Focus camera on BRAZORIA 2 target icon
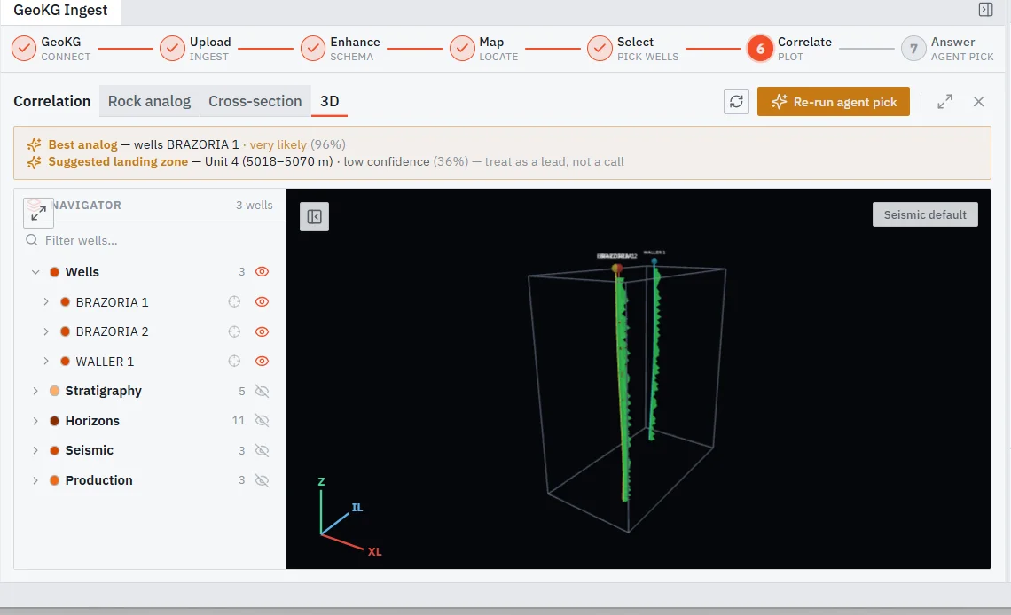This screenshot has height=615, width=1011. coord(234,331)
